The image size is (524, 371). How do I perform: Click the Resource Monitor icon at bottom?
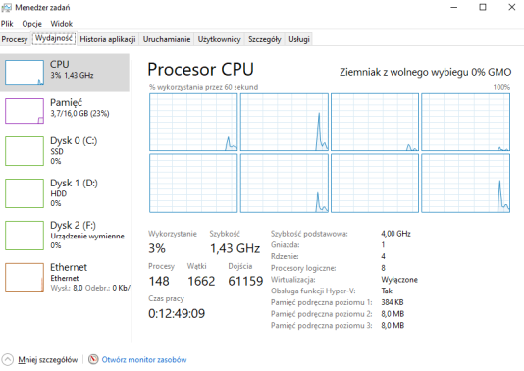tap(93, 359)
